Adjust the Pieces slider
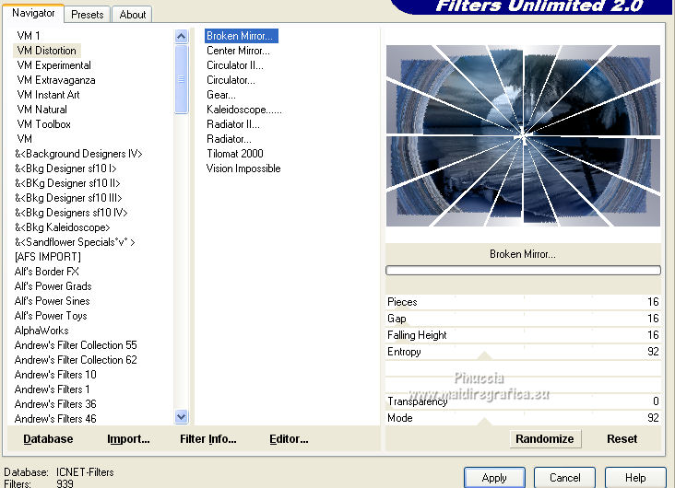This screenshot has height=488, width=675. [x=523, y=302]
